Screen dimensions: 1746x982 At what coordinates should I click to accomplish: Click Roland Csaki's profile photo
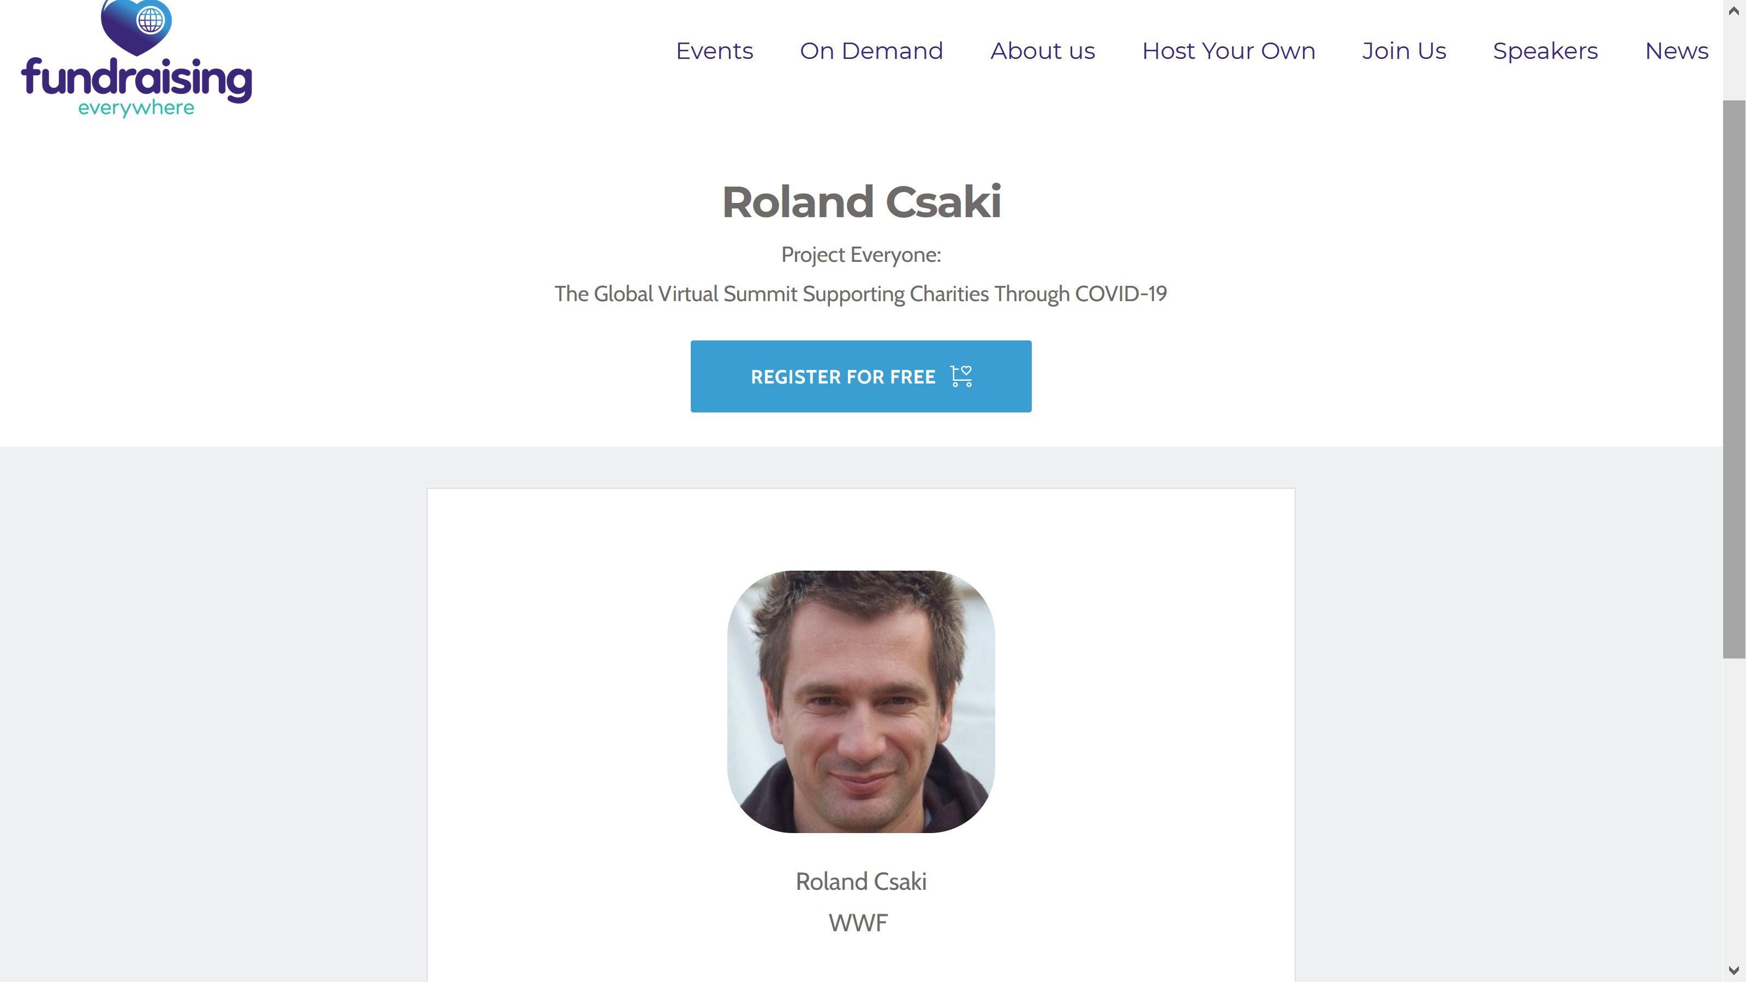click(x=861, y=702)
